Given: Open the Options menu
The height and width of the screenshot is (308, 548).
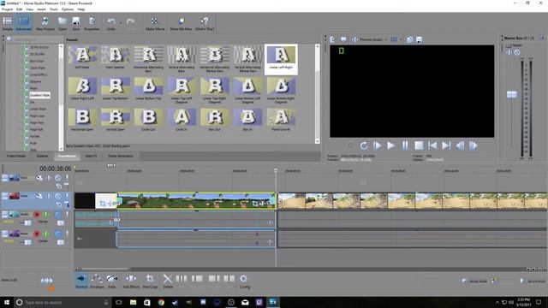Looking at the screenshot, I should pos(68,9).
